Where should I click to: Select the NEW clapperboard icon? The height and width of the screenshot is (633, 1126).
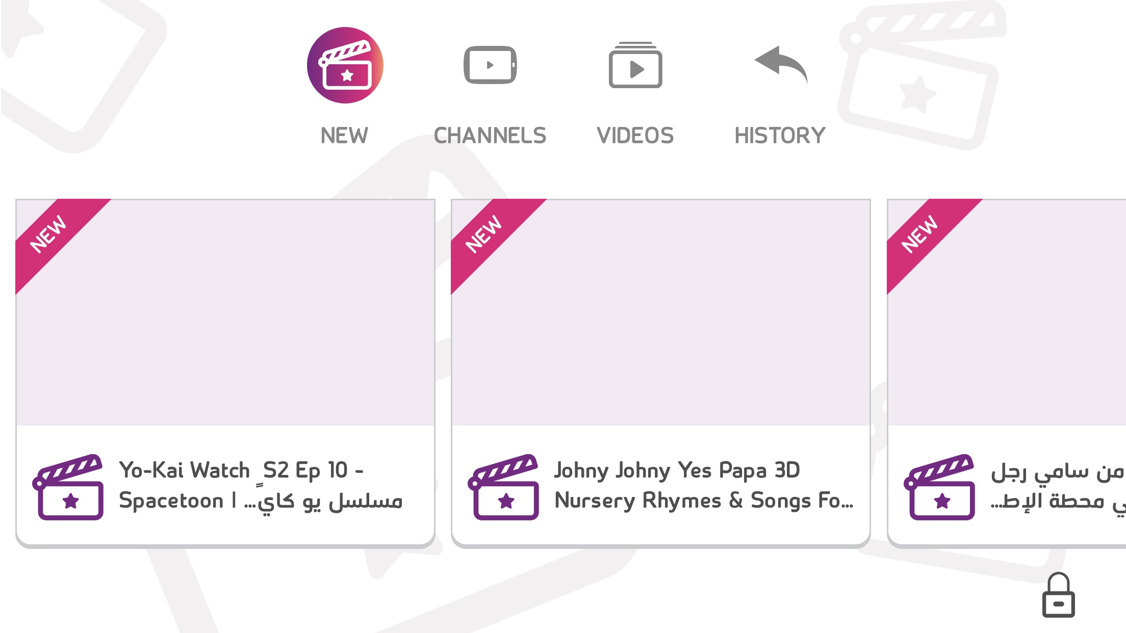coord(345,65)
